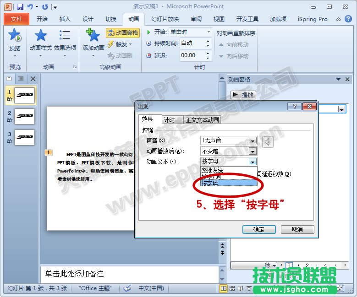Expand the 动画文本 Animate text dropdown arrow

(253, 162)
